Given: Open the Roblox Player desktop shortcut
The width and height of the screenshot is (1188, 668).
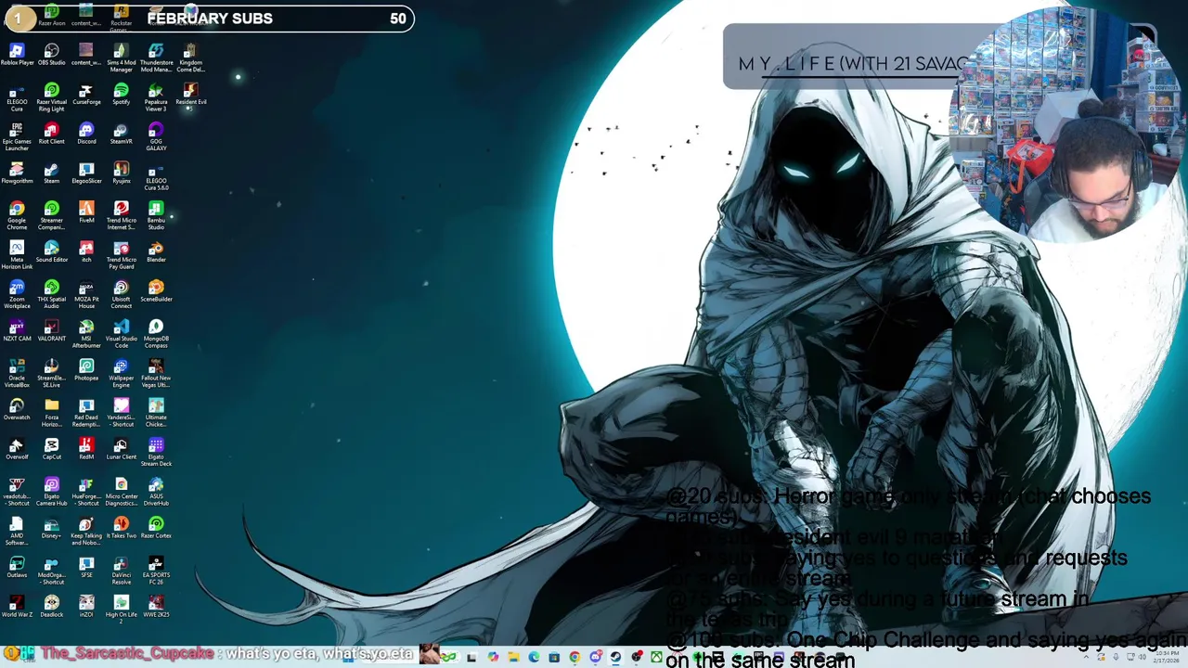Looking at the screenshot, I should (x=17, y=55).
